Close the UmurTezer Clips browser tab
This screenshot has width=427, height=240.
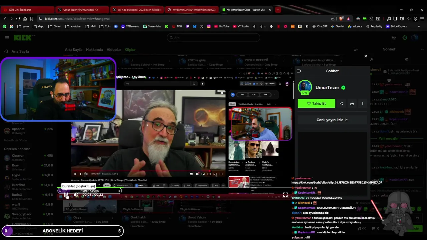point(270,10)
